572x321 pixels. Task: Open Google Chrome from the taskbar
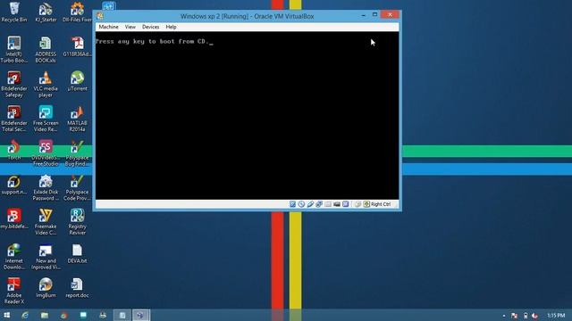click(x=63, y=315)
